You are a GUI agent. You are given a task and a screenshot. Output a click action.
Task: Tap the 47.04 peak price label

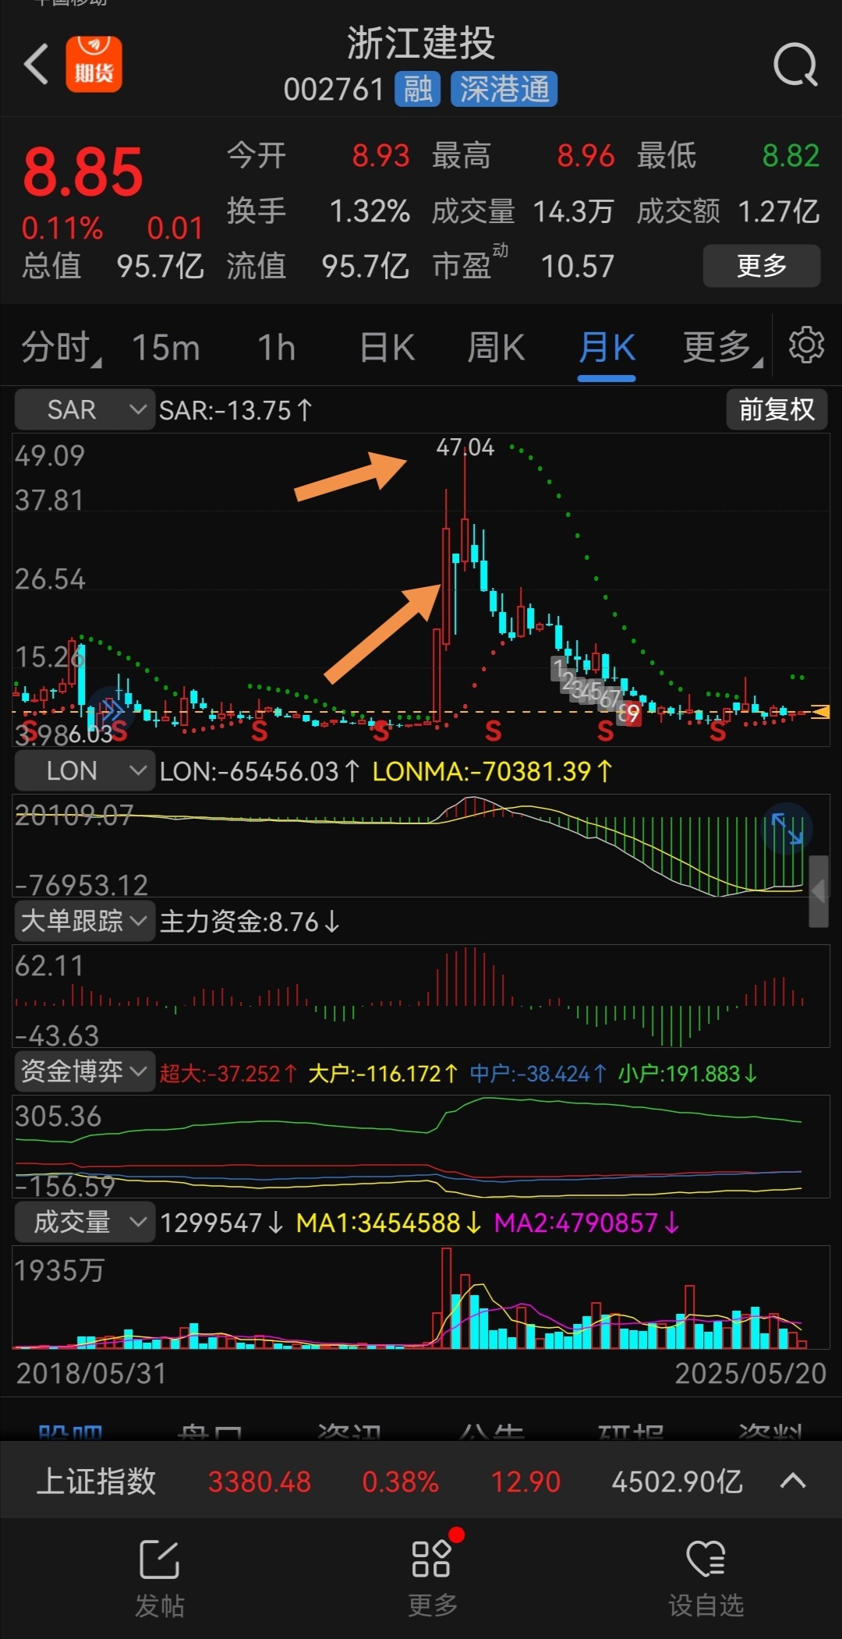465,448
